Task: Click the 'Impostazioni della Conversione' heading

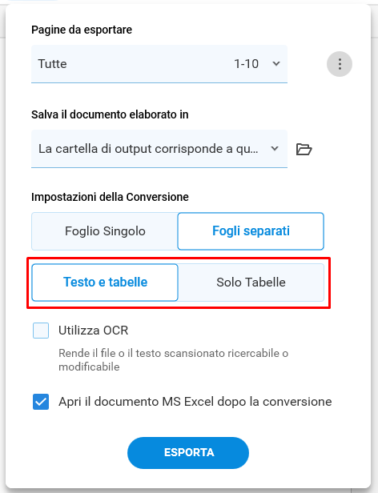Action: (x=110, y=197)
